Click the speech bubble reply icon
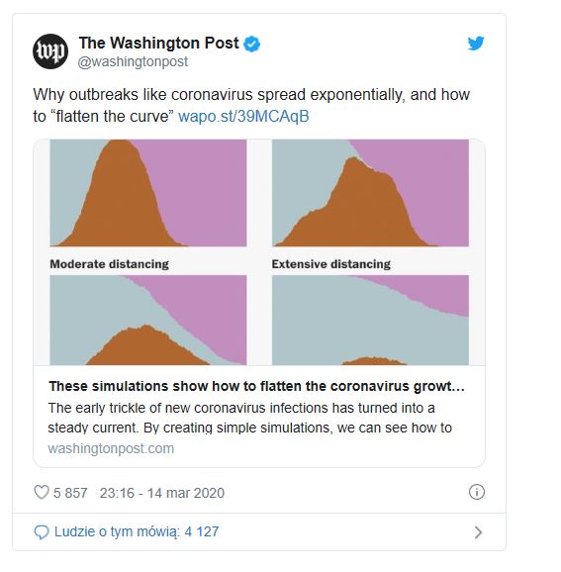 [x=42, y=532]
